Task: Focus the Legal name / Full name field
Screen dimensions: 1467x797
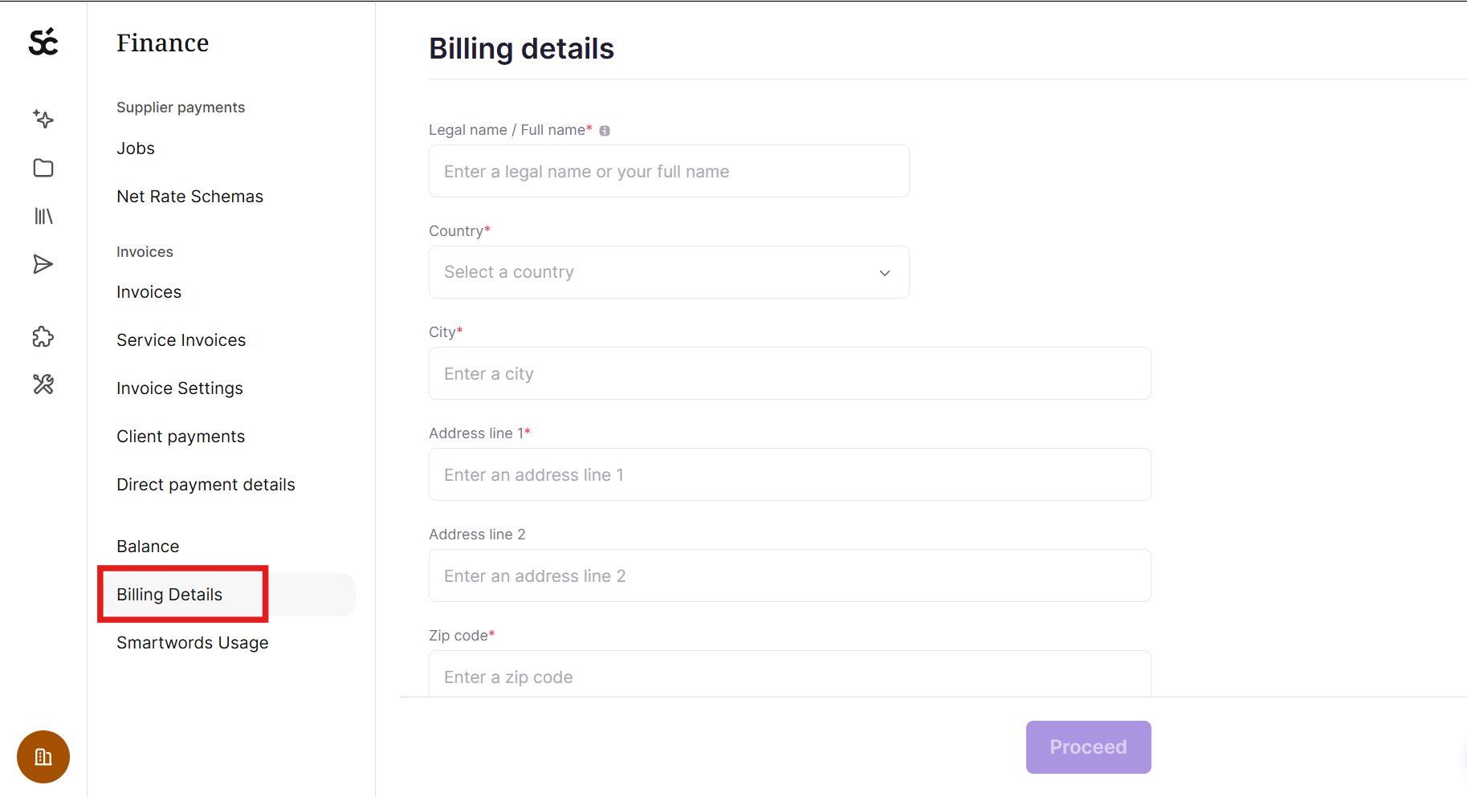Action: (669, 171)
